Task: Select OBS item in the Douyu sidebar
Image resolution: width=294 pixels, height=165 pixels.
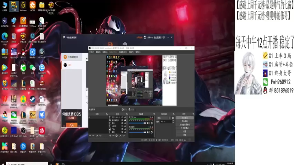Action: (72, 65)
